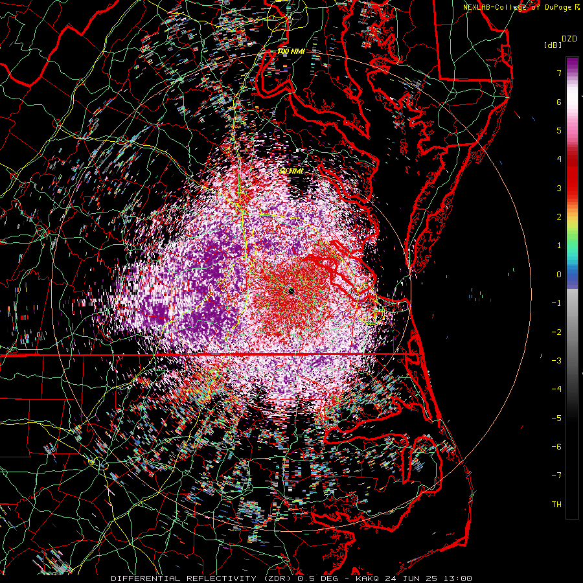Click the 7 dB legend tick label
This screenshot has width=583, height=583.
click(x=559, y=73)
